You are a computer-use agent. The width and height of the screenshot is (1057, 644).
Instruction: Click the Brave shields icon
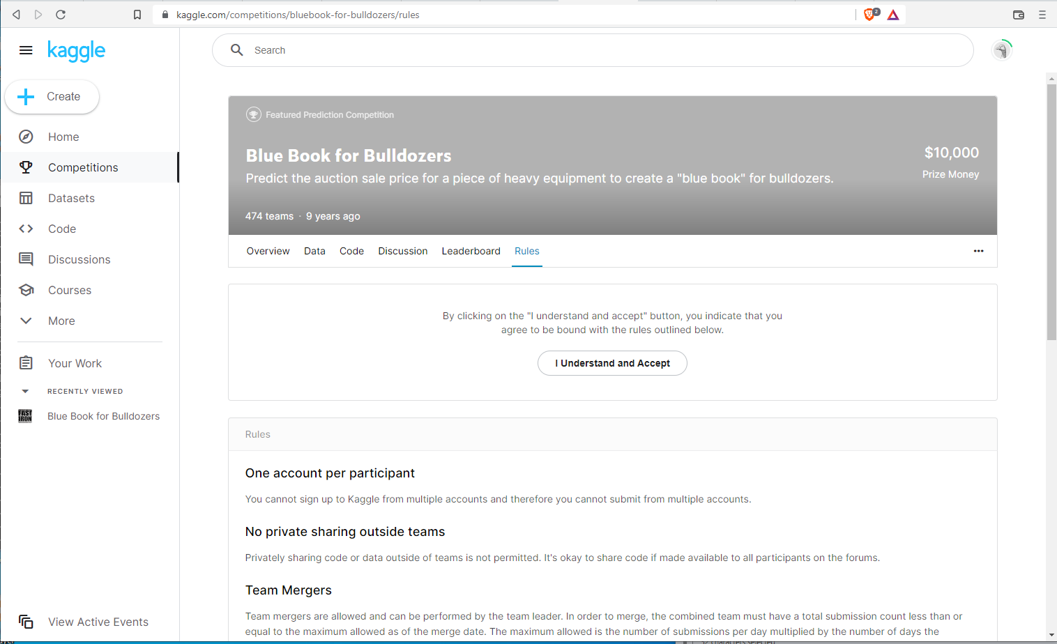pyautogui.click(x=870, y=15)
